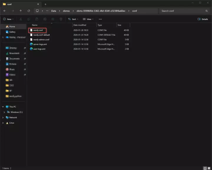
Task: Click the Search conf input field
Action: (181, 11)
